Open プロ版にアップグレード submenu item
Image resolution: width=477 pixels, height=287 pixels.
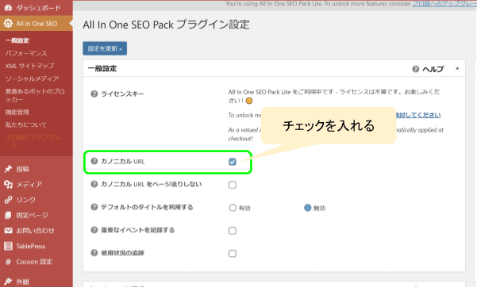(33, 142)
